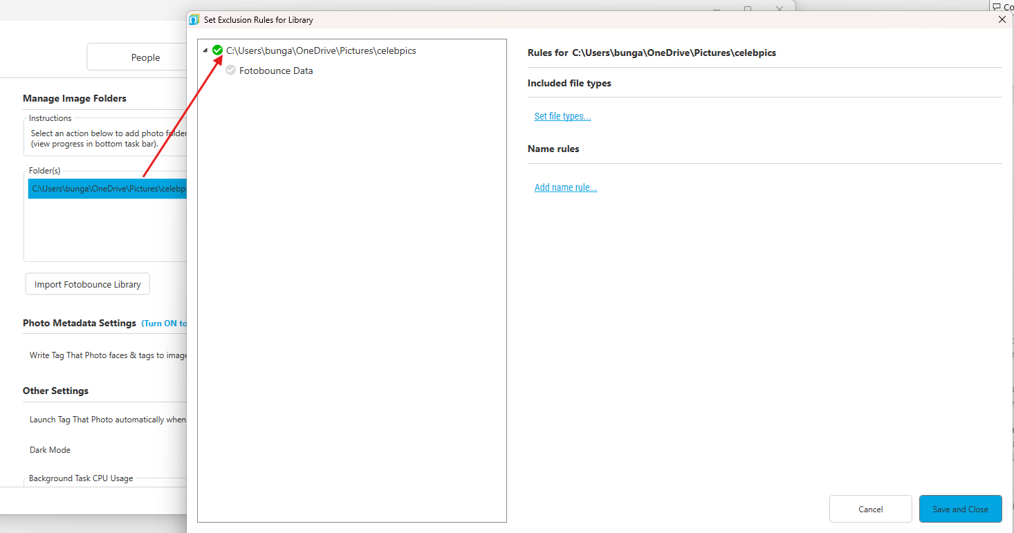Toggle the green checkmark on the celebpics folder

(x=217, y=50)
